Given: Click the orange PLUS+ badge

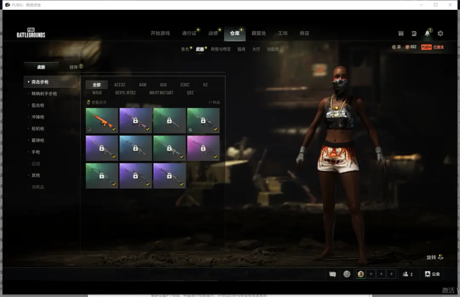Looking at the screenshot, I should [x=426, y=47].
